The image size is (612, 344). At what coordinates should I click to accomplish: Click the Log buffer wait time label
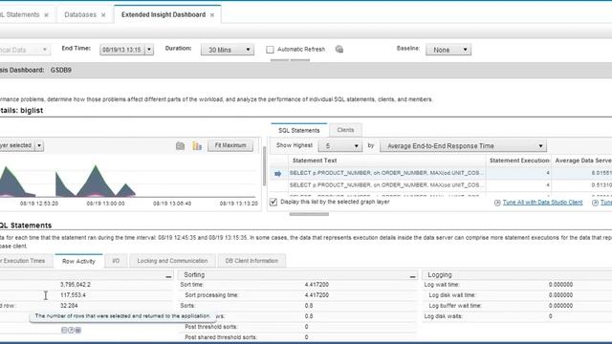click(455, 306)
